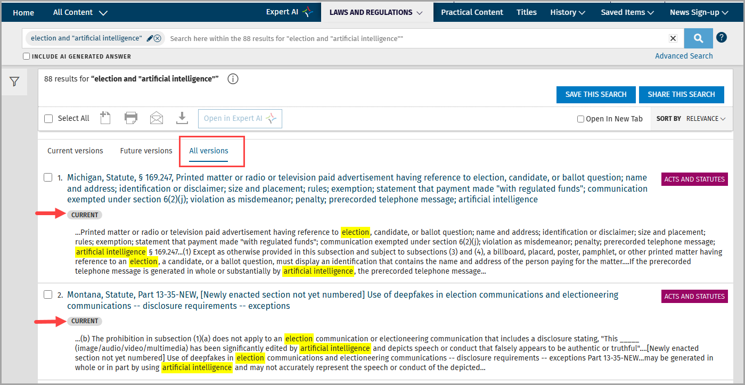Click Open in Expert AI button

(240, 119)
